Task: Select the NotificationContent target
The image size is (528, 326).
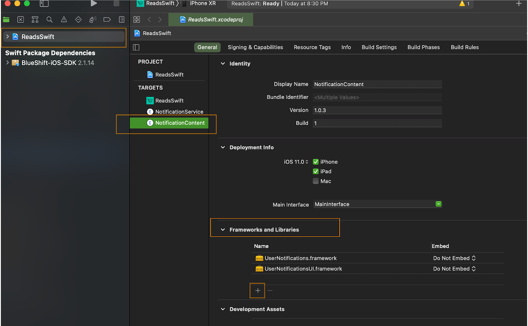Action: [169, 123]
